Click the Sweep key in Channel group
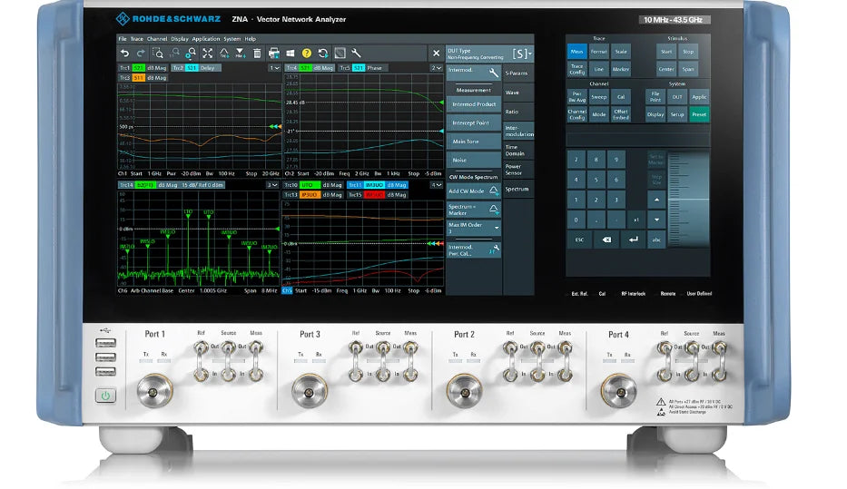The image size is (847, 489). click(x=598, y=97)
